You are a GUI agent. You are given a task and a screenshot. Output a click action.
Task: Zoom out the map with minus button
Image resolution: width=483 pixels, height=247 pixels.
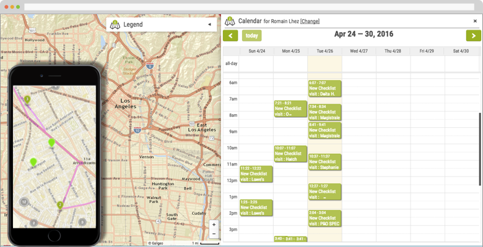point(214,234)
